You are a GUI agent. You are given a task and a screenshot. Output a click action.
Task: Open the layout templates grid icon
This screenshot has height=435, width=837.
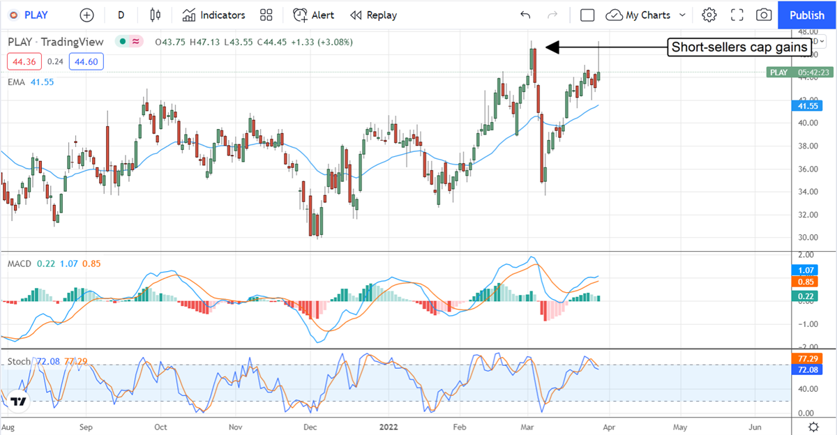coord(266,15)
